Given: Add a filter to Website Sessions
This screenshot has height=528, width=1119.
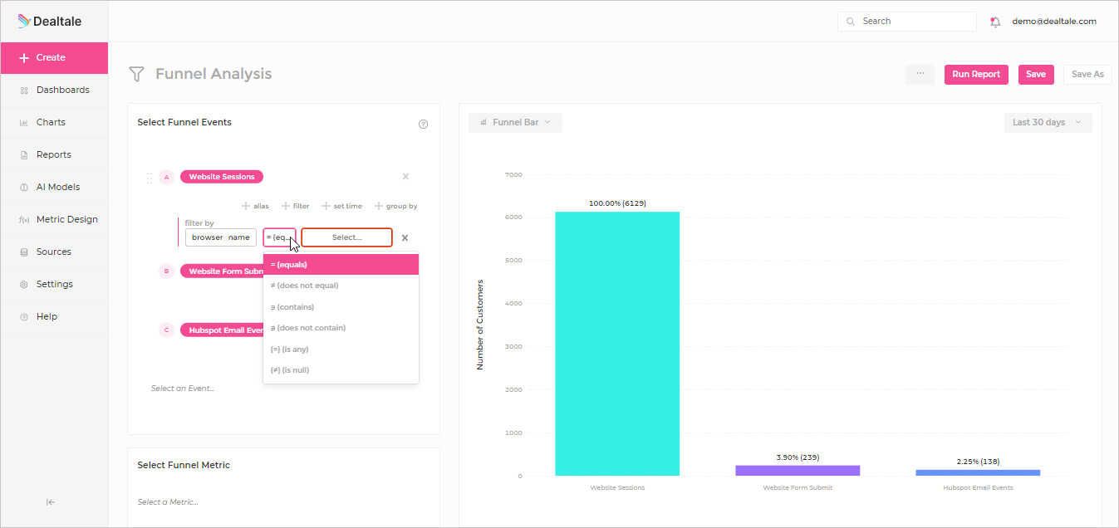Looking at the screenshot, I should tap(295, 206).
